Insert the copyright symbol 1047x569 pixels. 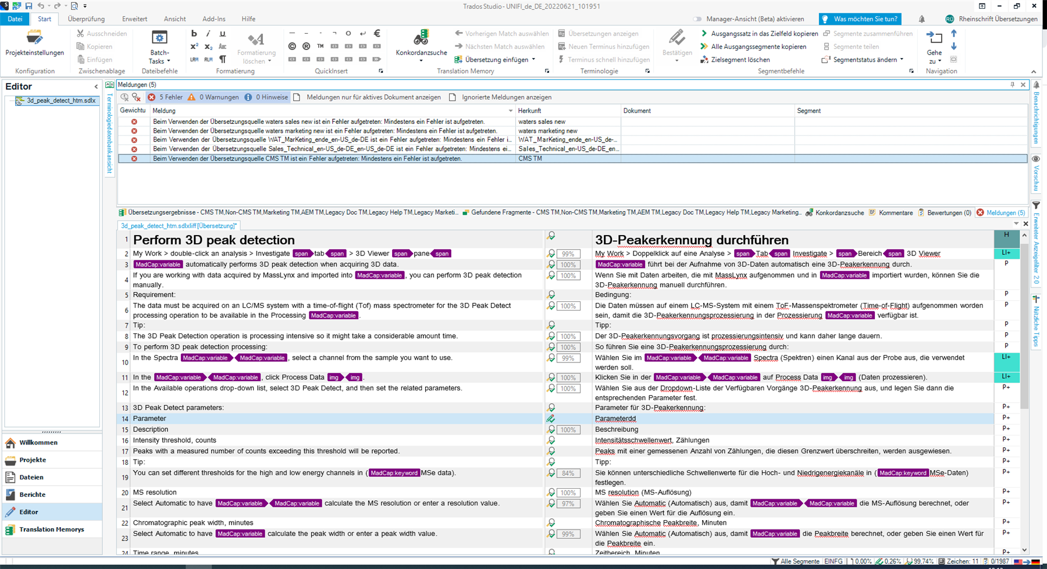[292, 46]
